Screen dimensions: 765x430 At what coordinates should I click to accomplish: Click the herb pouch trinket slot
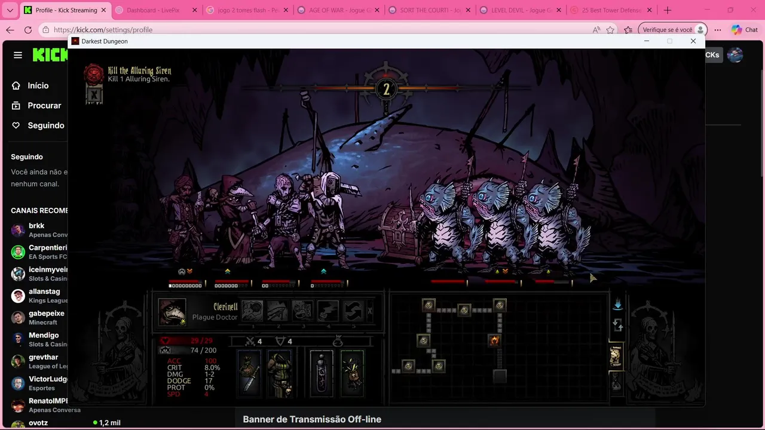coord(352,373)
